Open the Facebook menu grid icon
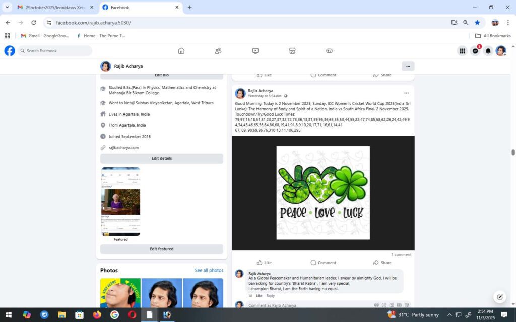Image resolution: width=516 pixels, height=322 pixels. (x=462, y=51)
